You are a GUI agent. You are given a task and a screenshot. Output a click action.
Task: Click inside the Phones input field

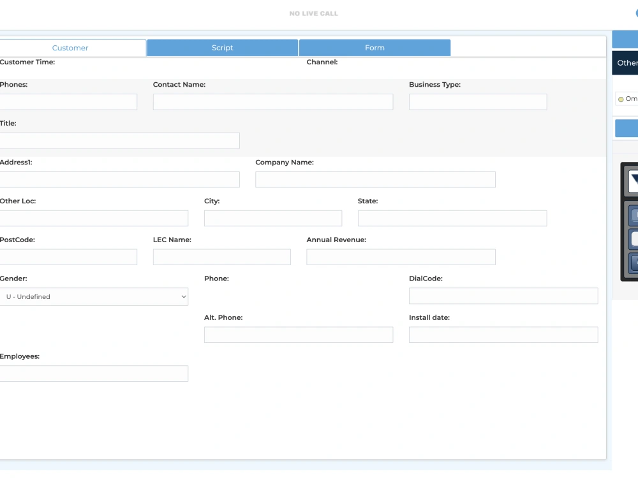68,101
